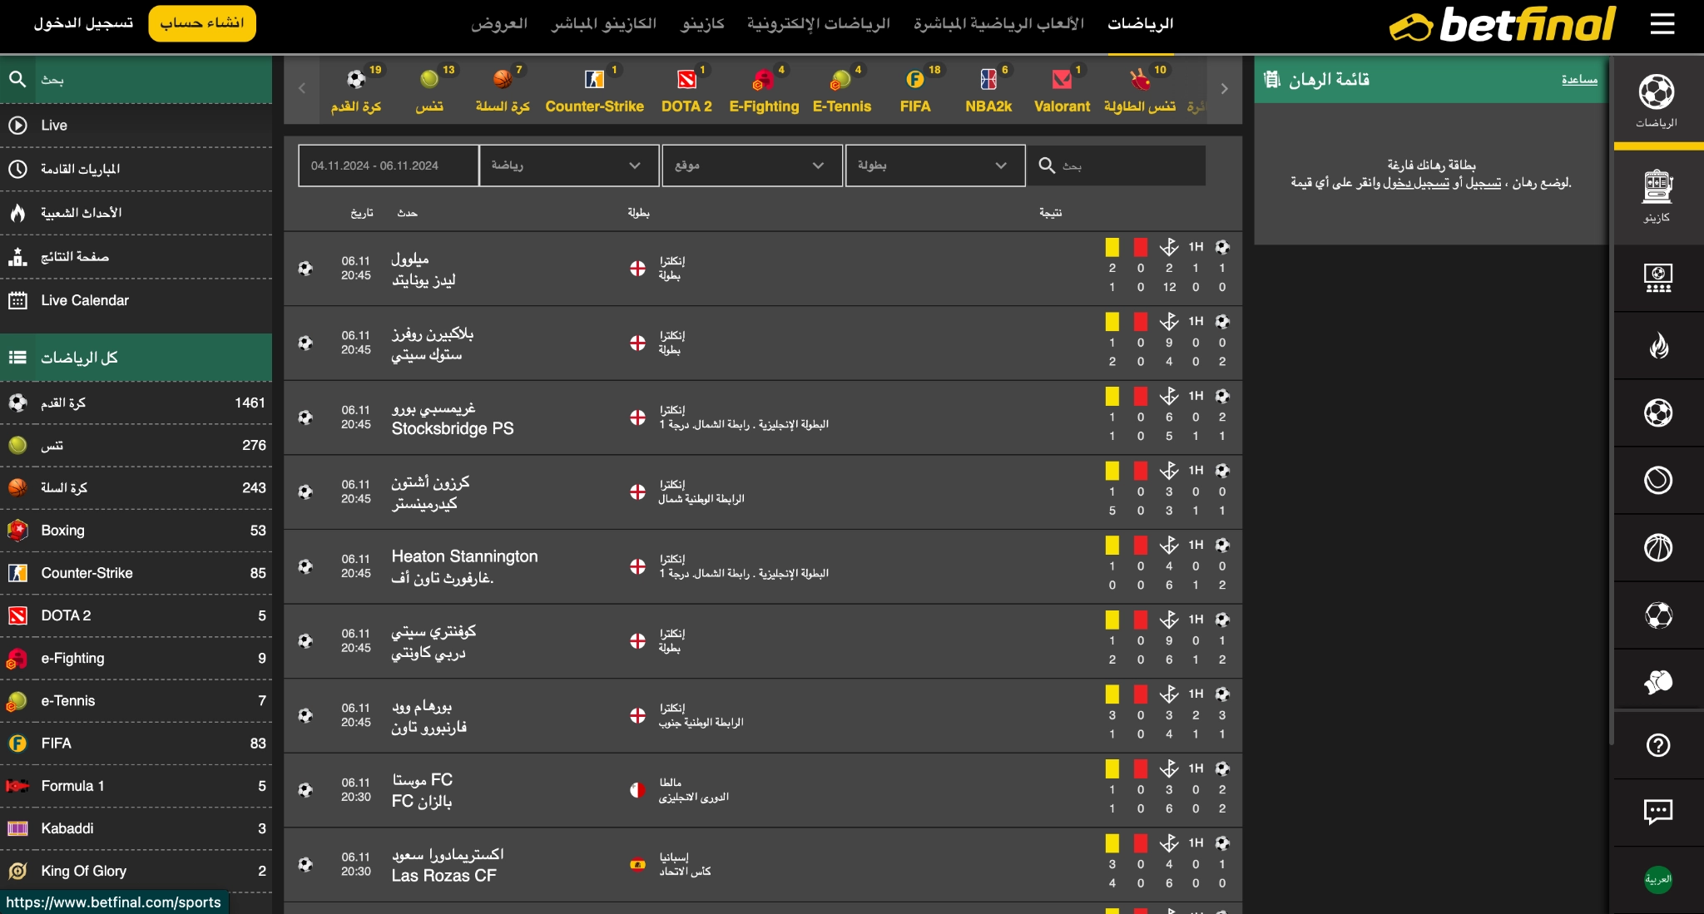Choose E-Fighting in the sport carousel
The image size is (1704, 914).
point(764,91)
